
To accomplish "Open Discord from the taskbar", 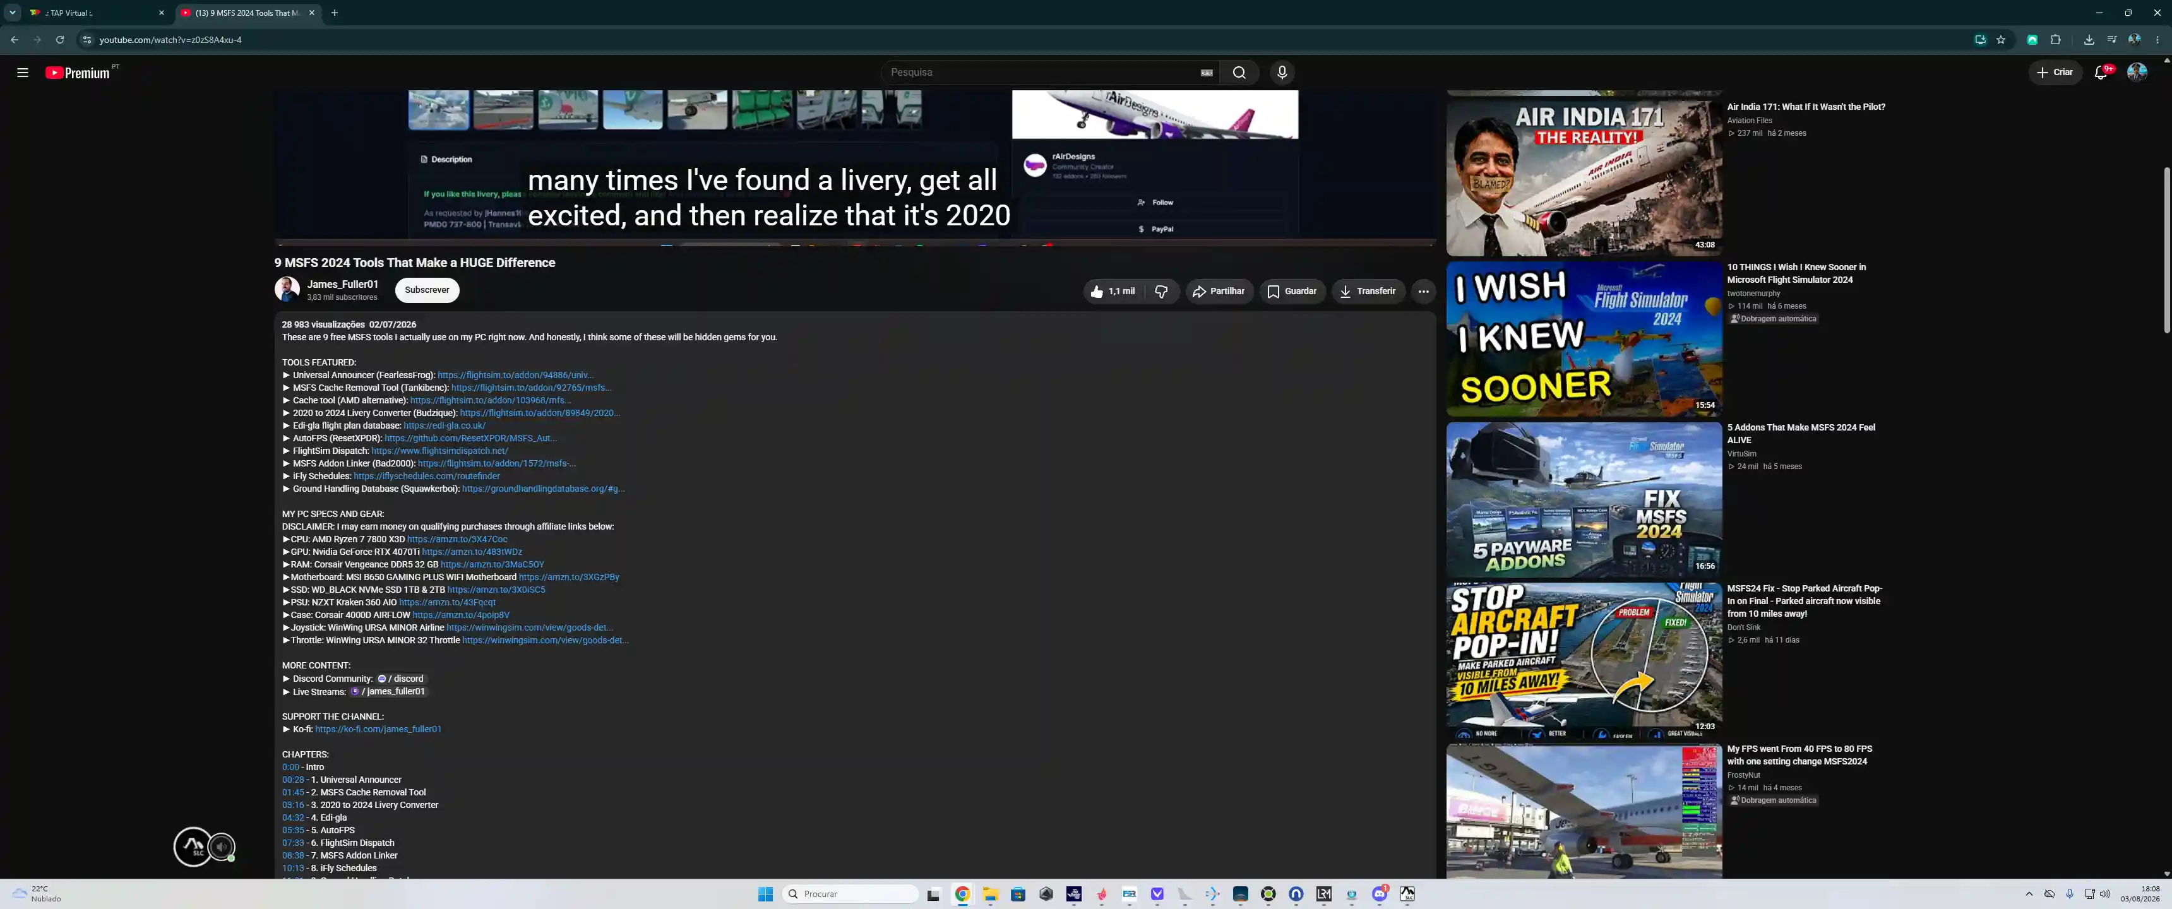I will (1380, 894).
